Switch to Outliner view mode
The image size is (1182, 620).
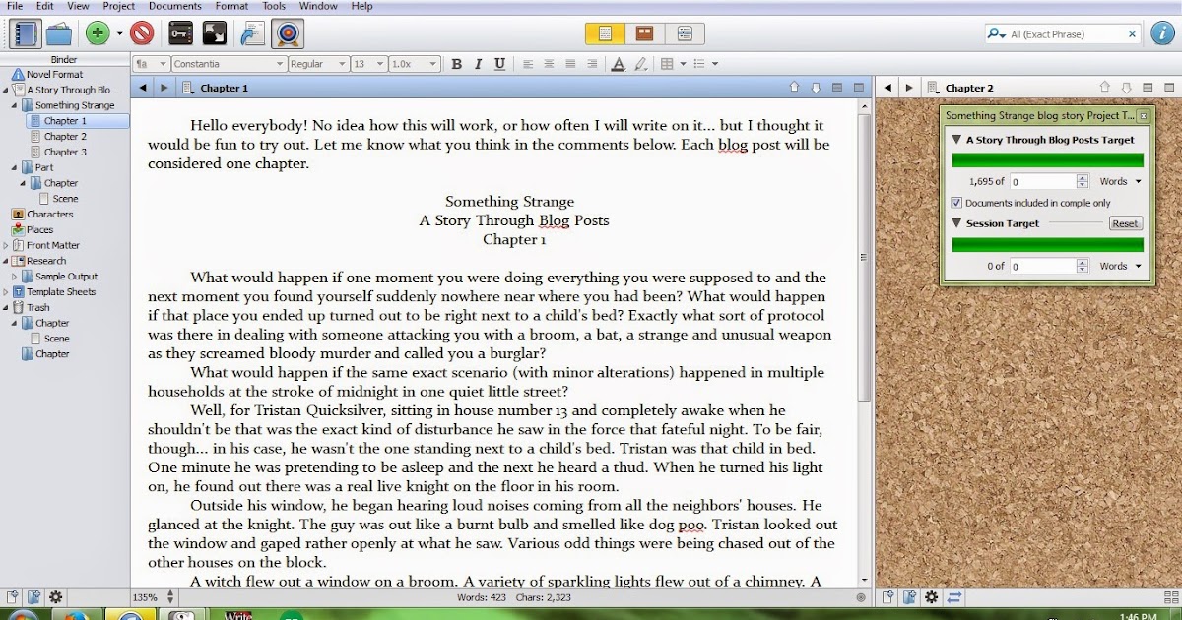tap(683, 32)
